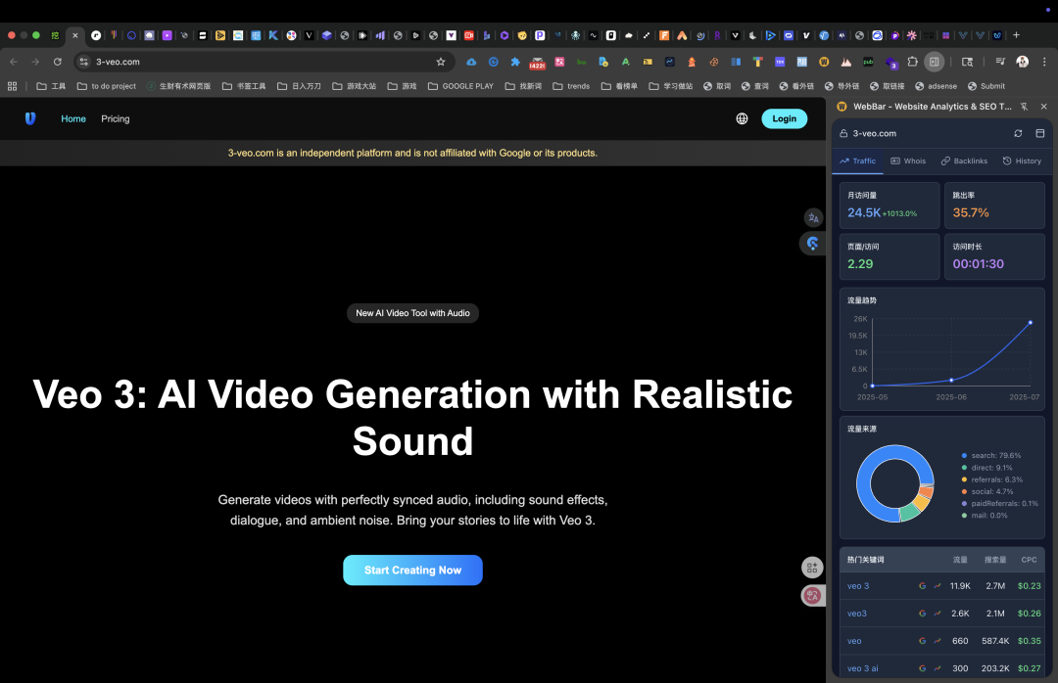Expand the 工具 bookmark folder
The image size is (1058, 683).
click(51, 86)
